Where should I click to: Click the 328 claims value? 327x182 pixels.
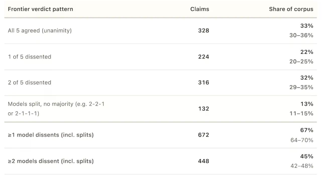tap(203, 31)
